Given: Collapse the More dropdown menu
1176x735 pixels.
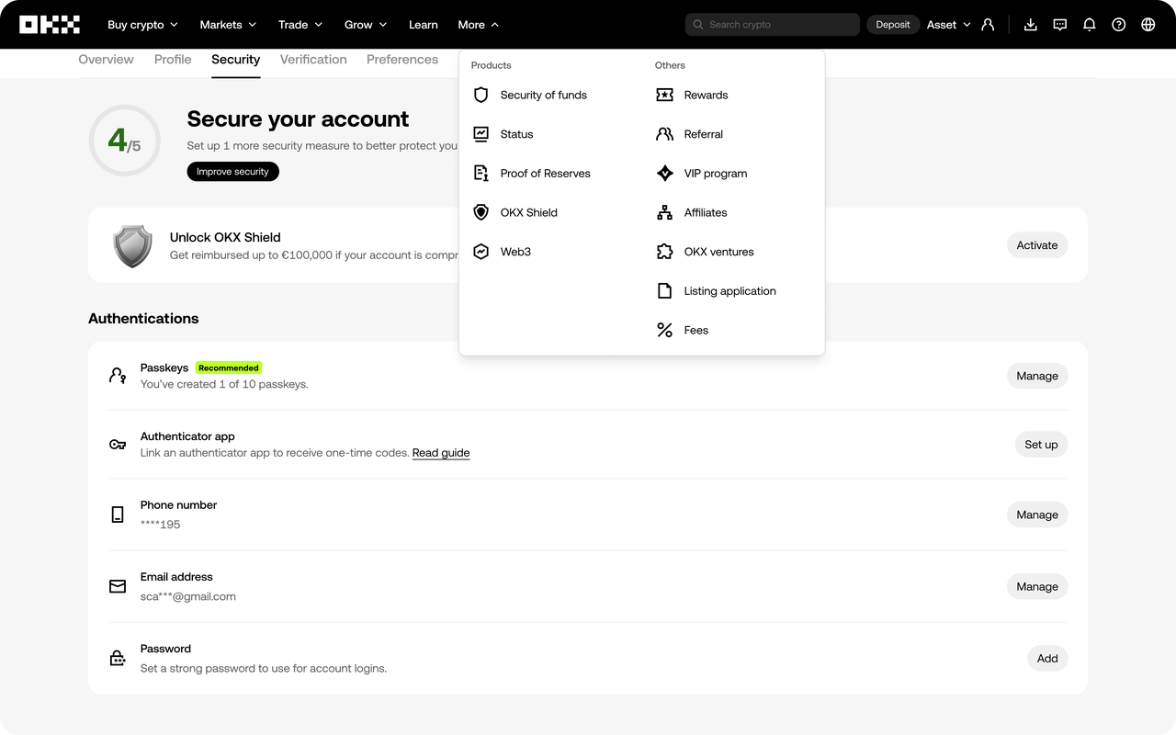Looking at the screenshot, I should click(479, 25).
